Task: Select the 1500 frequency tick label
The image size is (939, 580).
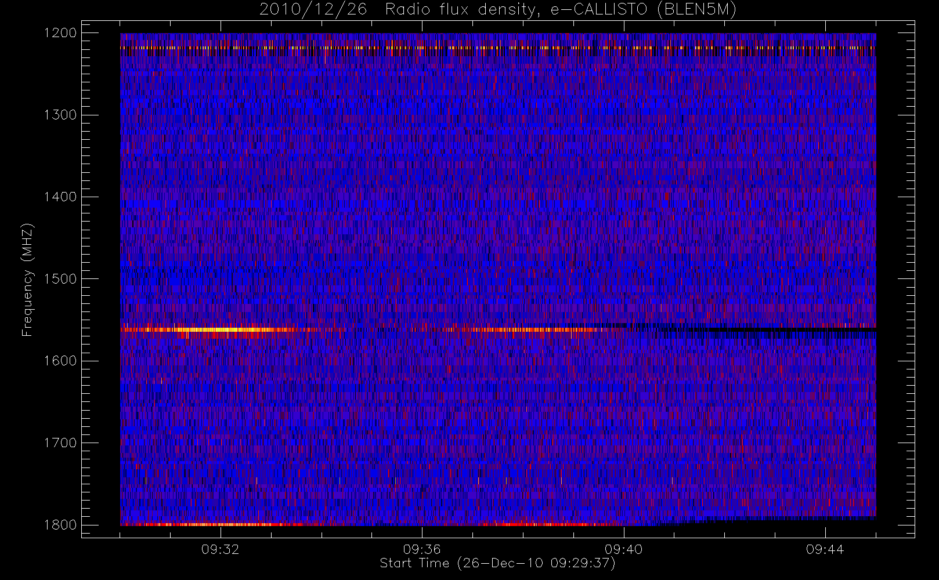Action: pos(60,279)
